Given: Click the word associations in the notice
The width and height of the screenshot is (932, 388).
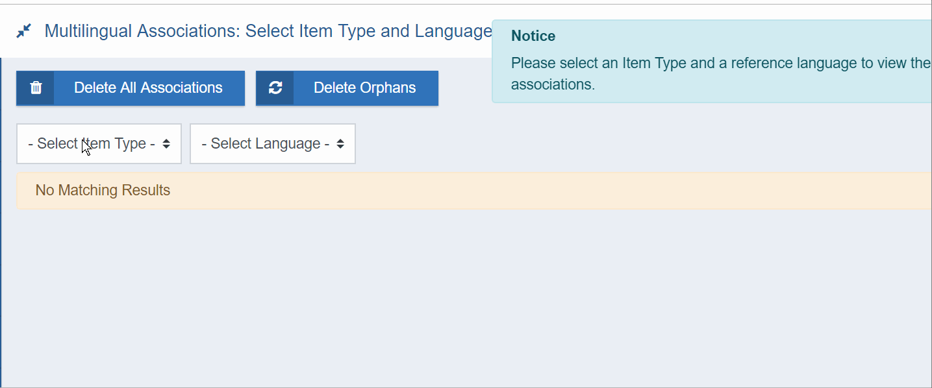Looking at the screenshot, I should [553, 85].
